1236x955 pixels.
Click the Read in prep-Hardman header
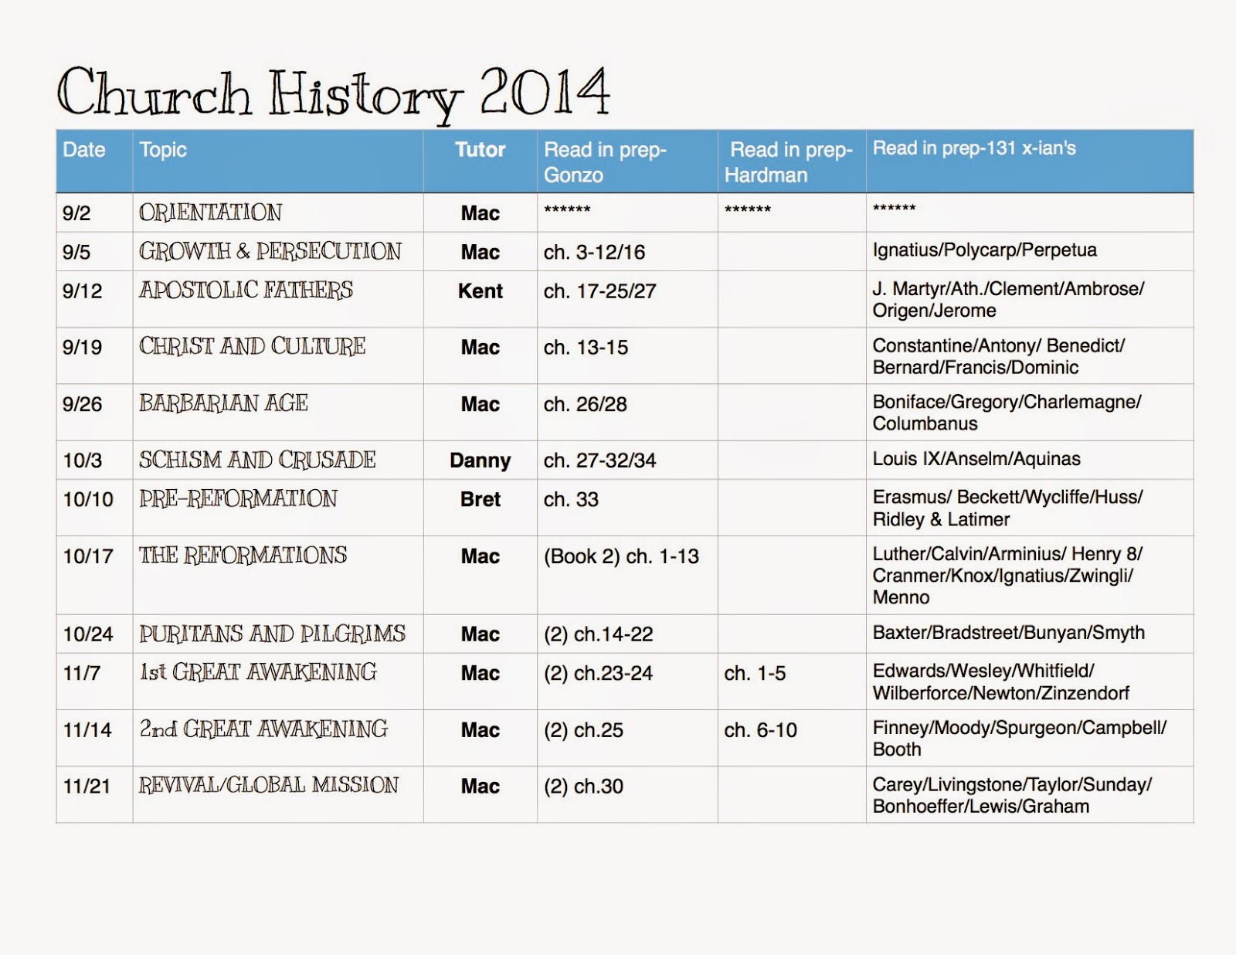[788, 158]
